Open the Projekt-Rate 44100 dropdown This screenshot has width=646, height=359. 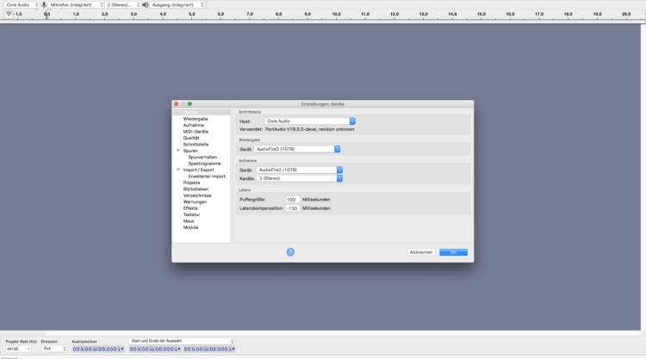click(18, 349)
